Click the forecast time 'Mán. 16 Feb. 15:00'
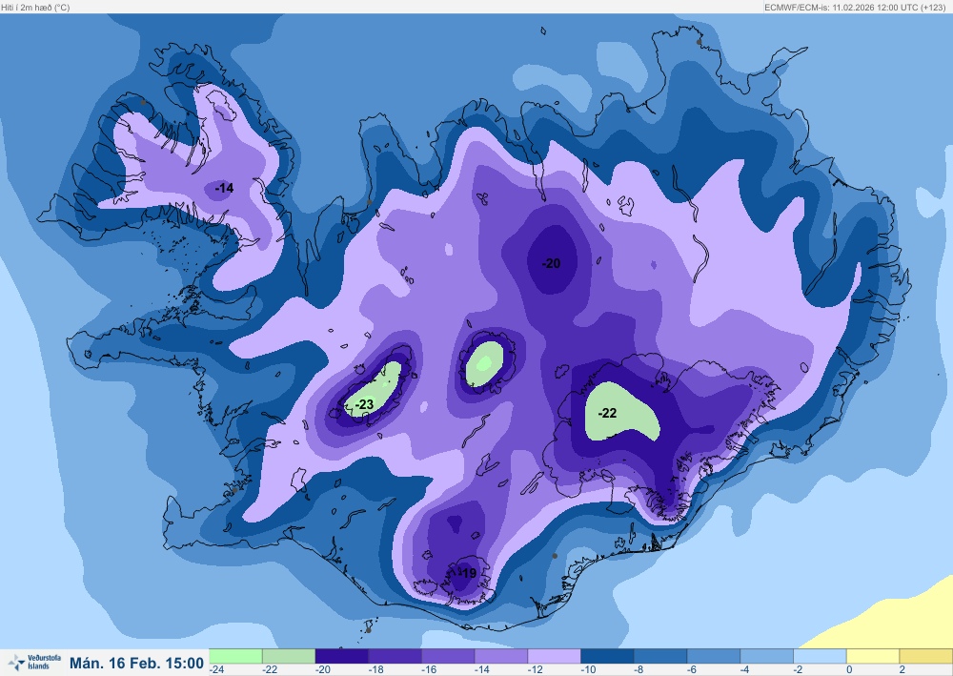The width and height of the screenshot is (953, 676). point(136,663)
